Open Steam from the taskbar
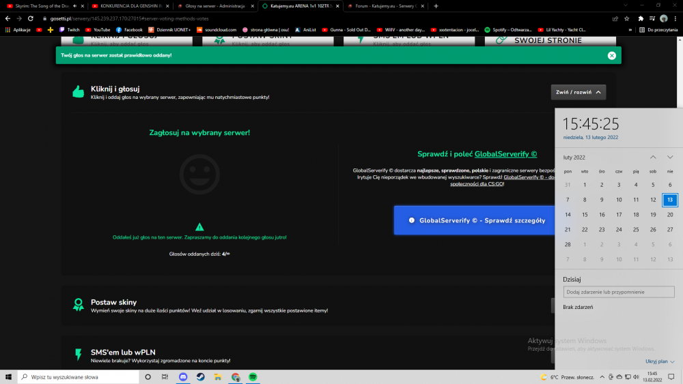The width and height of the screenshot is (683, 384). pyautogui.click(x=200, y=376)
